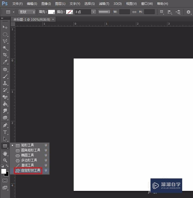Select the Paint Bucket tool
This screenshot has height=198, width=193.
pyautogui.click(x=5, y=104)
